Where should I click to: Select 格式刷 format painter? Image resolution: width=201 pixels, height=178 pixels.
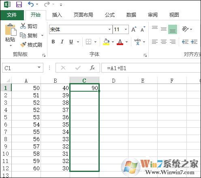(31, 45)
